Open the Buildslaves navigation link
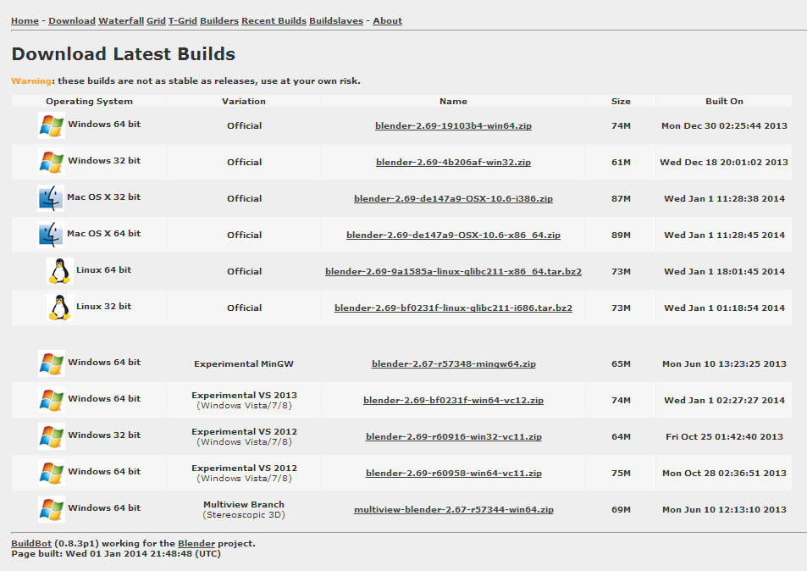This screenshot has width=807, height=571. pyautogui.click(x=336, y=20)
